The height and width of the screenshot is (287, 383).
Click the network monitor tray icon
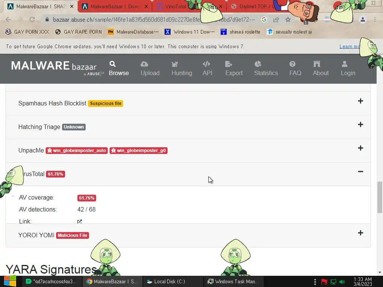click(x=333, y=282)
